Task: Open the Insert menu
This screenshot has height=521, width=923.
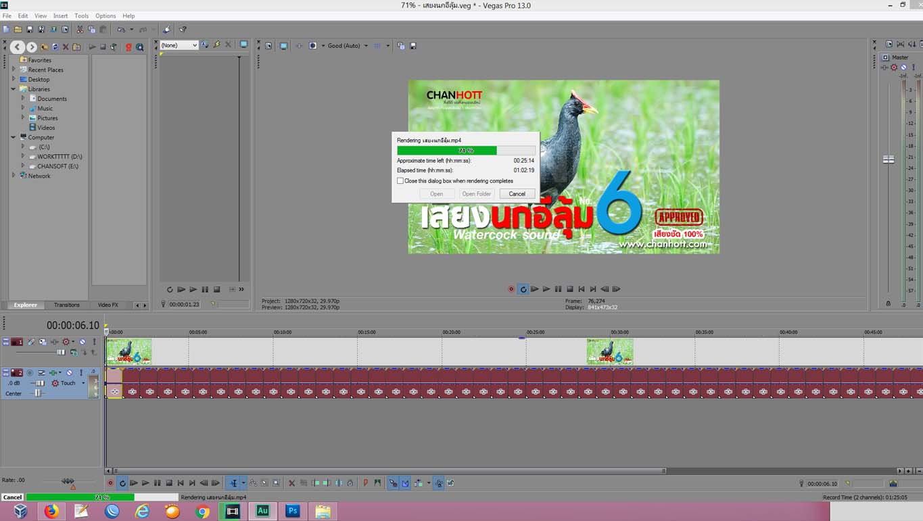Action: (61, 16)
